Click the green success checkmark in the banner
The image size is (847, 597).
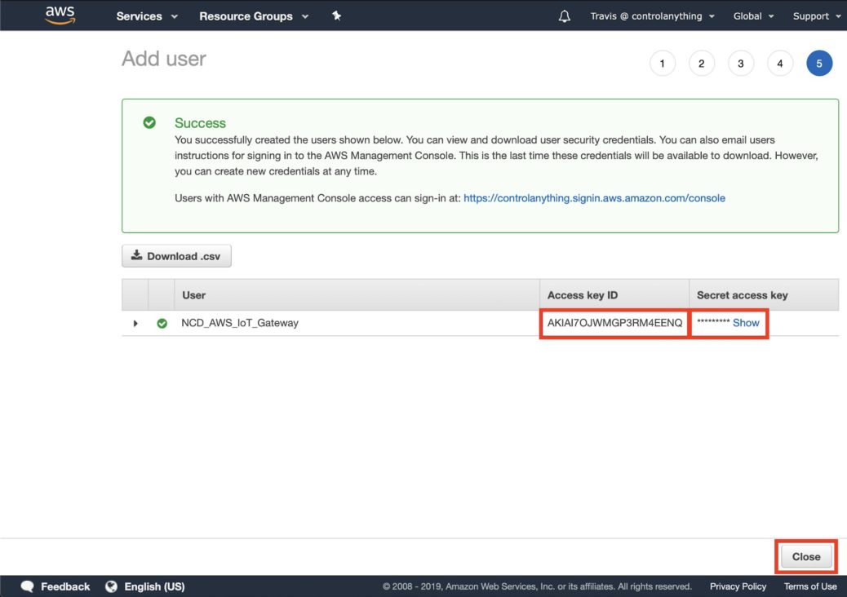(x=150, y=123)
